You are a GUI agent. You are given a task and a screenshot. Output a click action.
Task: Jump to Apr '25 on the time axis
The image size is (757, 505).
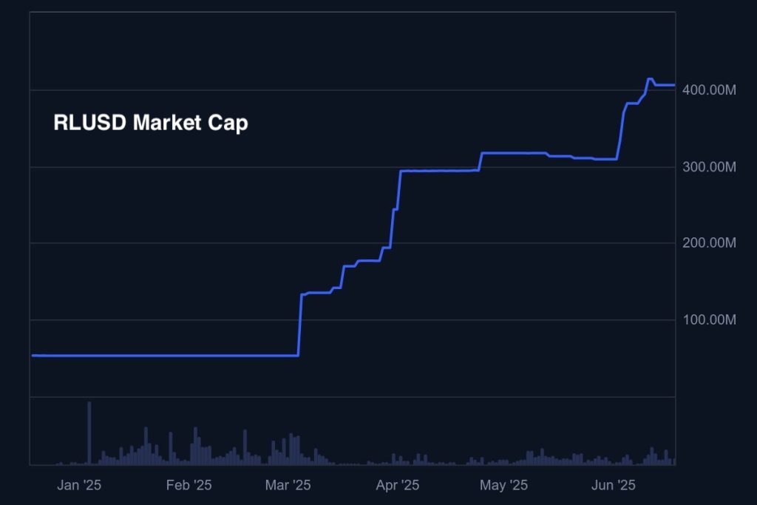pyautogui.click(x=398, y=485)
